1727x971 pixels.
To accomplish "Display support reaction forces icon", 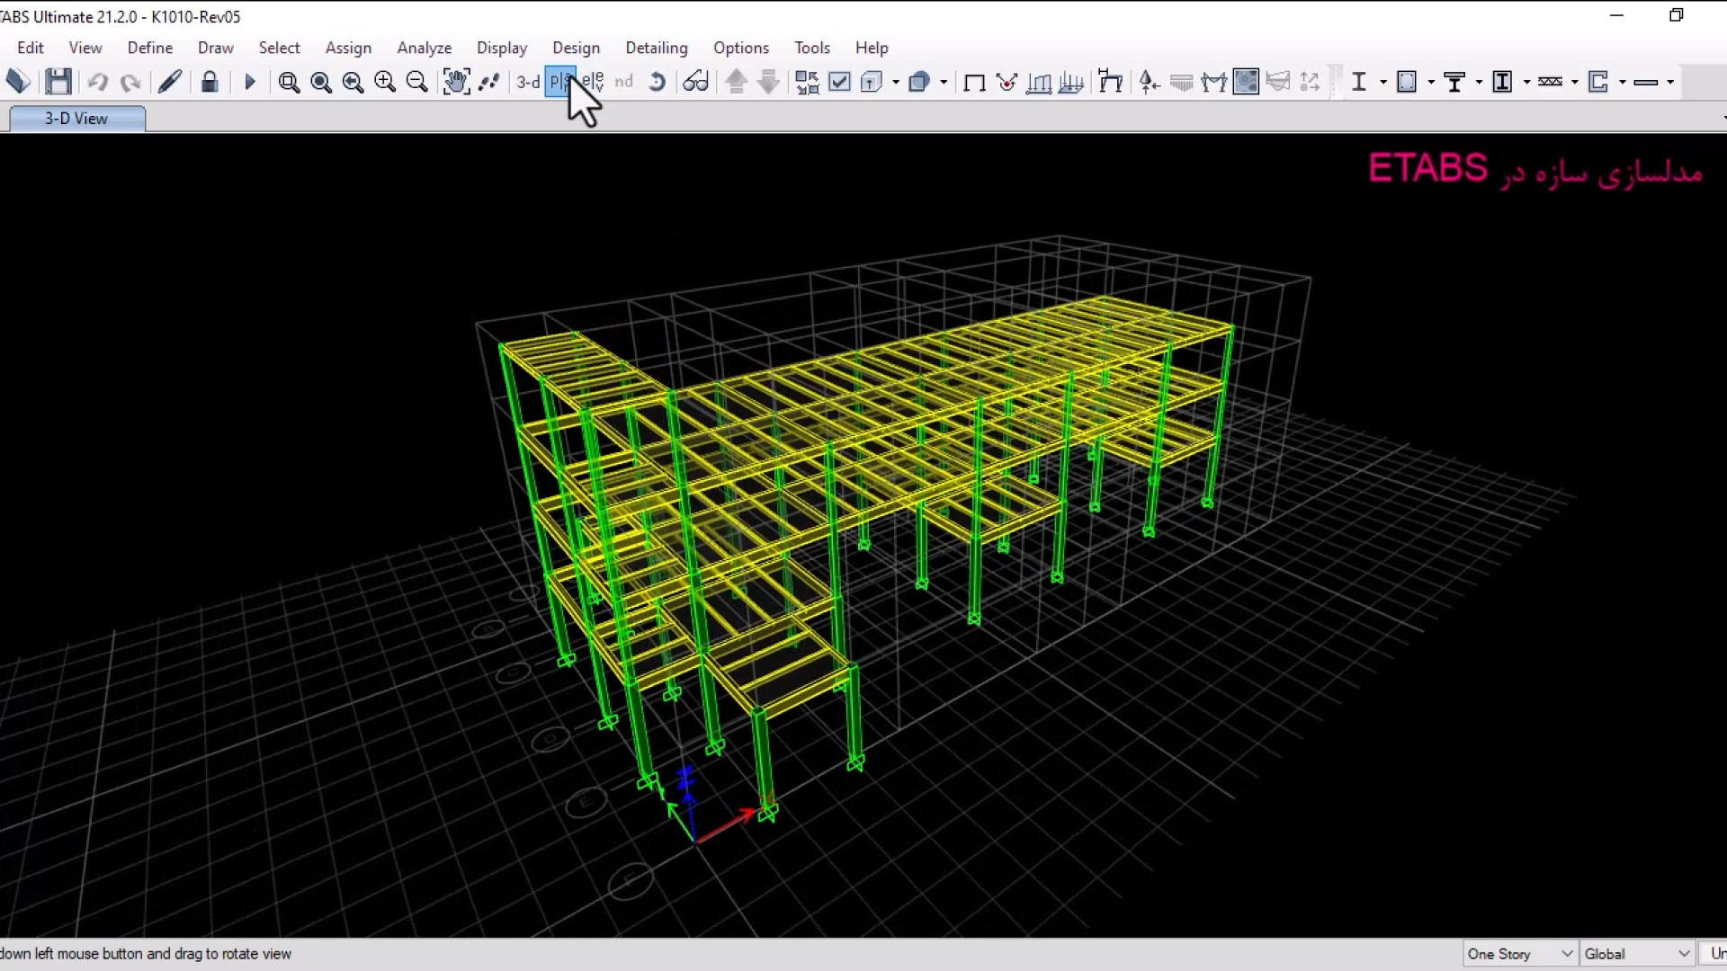I will [1150, 83].
